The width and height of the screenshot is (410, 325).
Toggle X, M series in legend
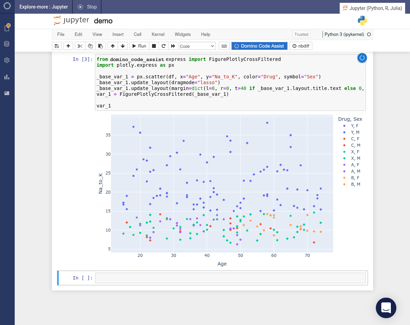352,158
